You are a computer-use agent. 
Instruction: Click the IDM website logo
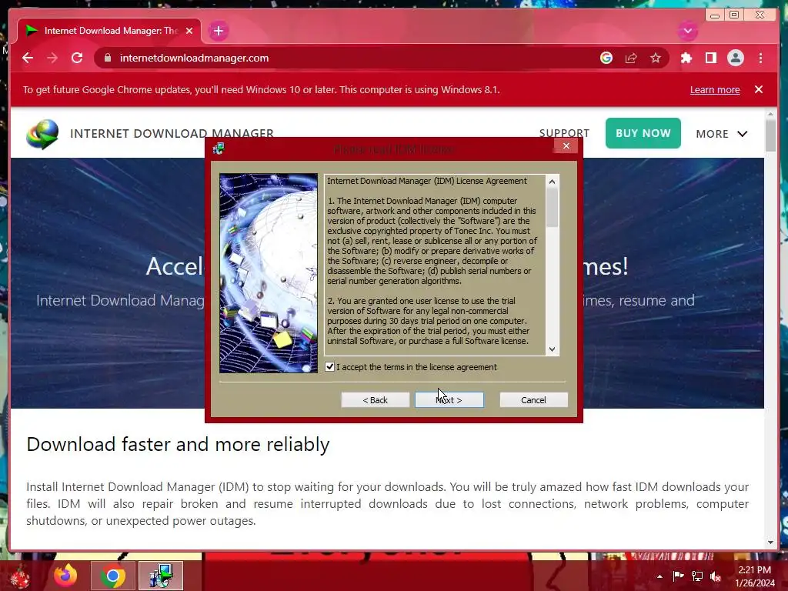tap(42, 134)
